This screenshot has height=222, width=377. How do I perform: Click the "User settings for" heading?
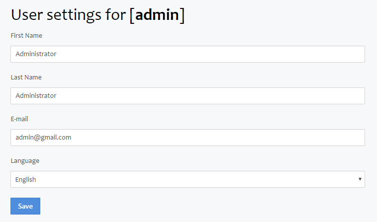68,15
